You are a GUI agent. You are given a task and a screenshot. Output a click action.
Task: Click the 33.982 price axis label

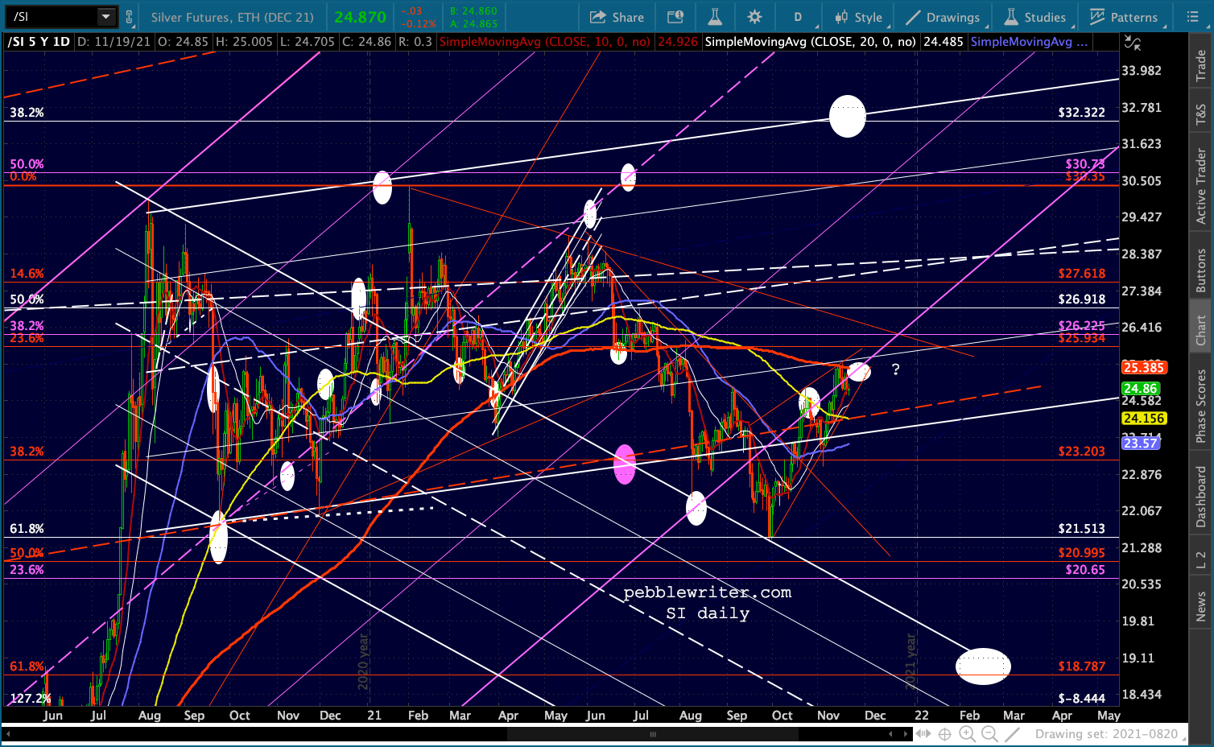tap(1142, 71)
